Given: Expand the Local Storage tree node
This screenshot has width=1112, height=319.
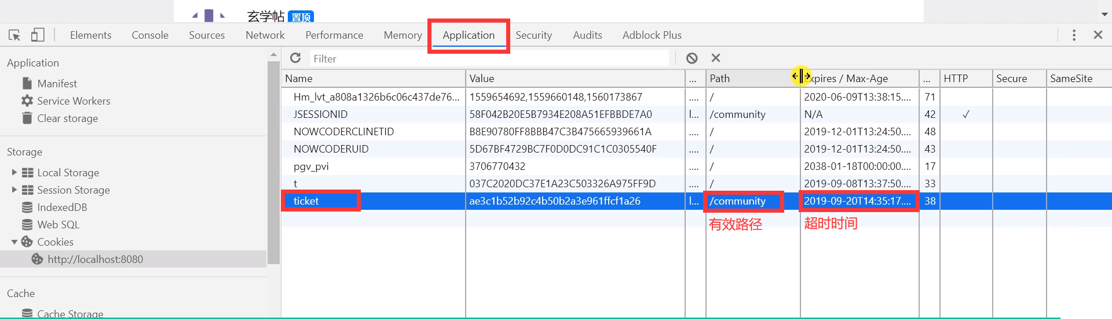Looking at the screenshot, I should point(14,172).
